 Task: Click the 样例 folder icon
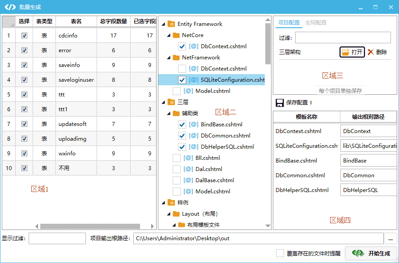pyautogui.click(x=171, y=203)
